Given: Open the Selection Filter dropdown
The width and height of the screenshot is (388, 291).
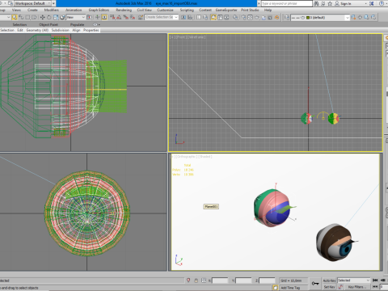Looking at the screenshot, I should pyautogui.click(x=5, y=17).
